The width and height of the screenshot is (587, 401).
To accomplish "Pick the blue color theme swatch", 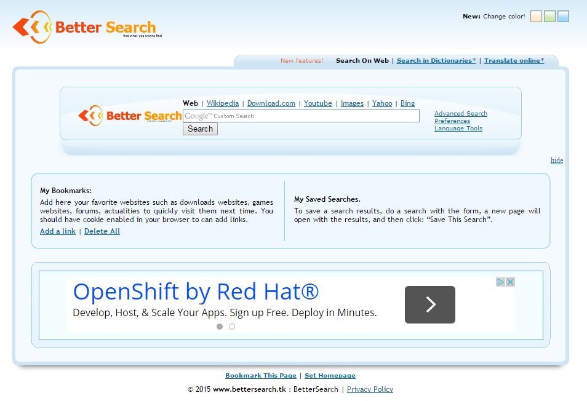I will click(x=563, y=17).
